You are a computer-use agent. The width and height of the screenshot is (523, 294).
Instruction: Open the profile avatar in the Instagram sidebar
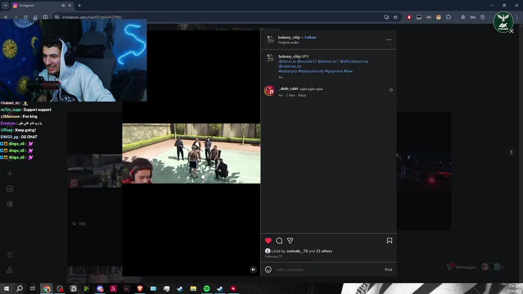[x=10, y=204]
